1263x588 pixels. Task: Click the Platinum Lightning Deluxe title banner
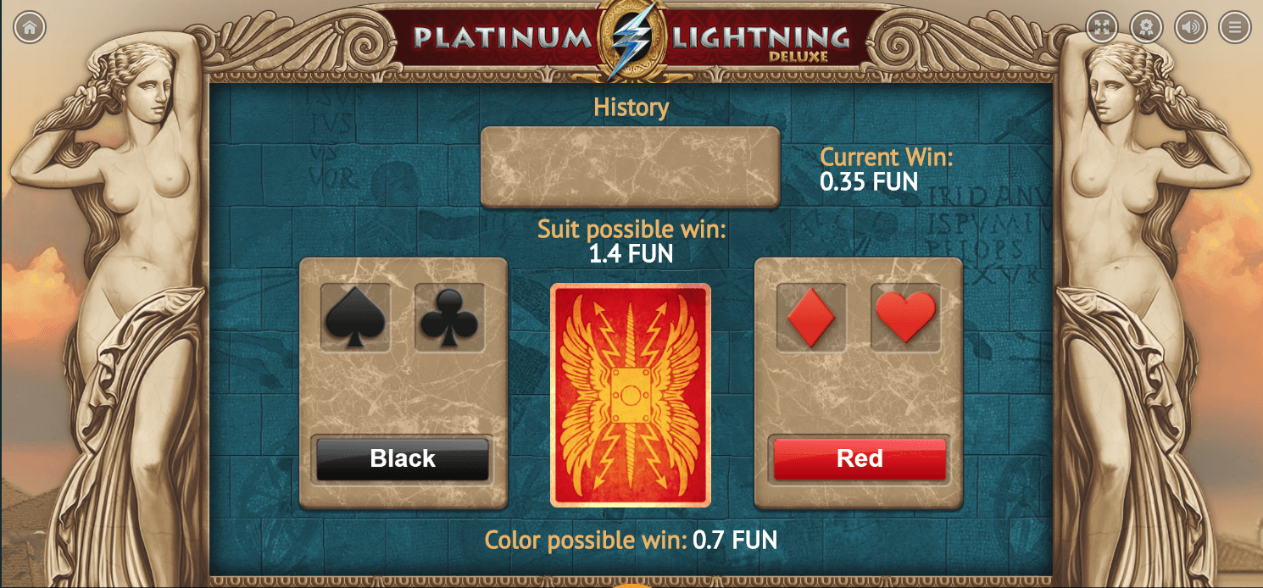pos(631,39)
